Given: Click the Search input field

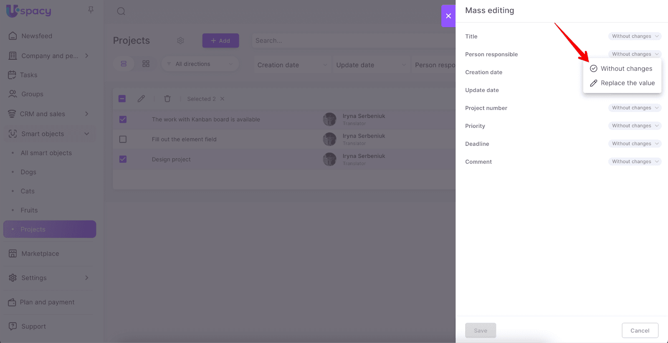Looking at the screenshot, I should tap(351, 41).
